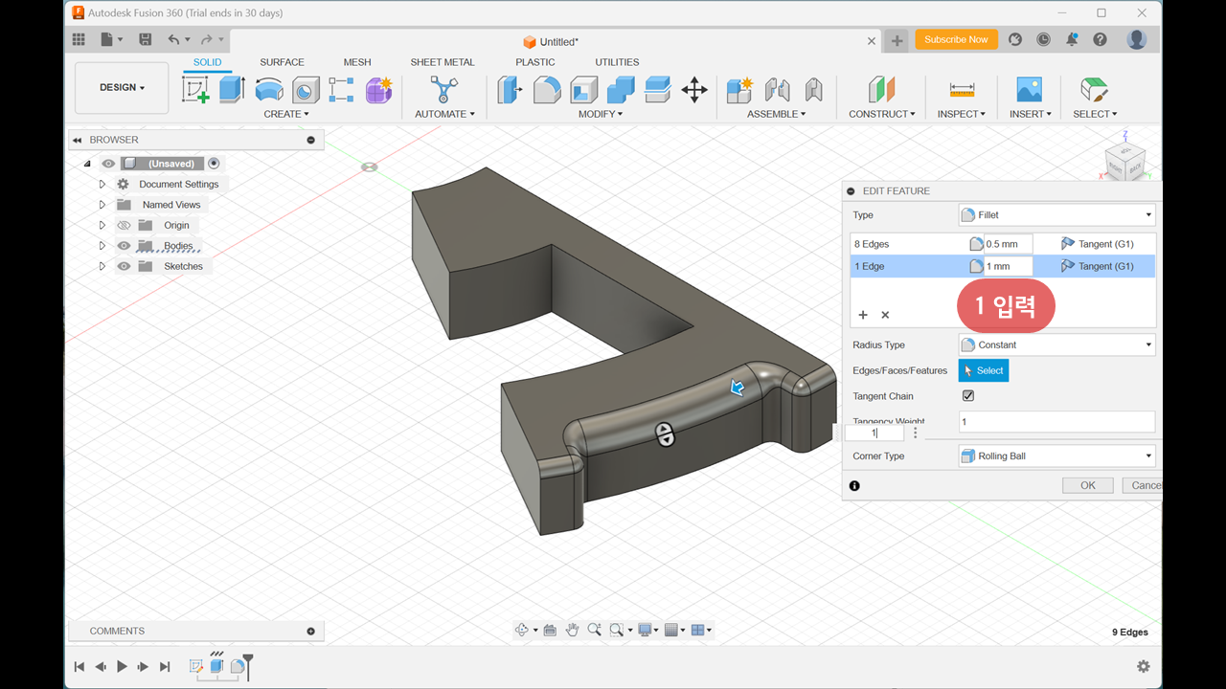Open the notifications bell
1226x689 pixels.
point(1072,39)
